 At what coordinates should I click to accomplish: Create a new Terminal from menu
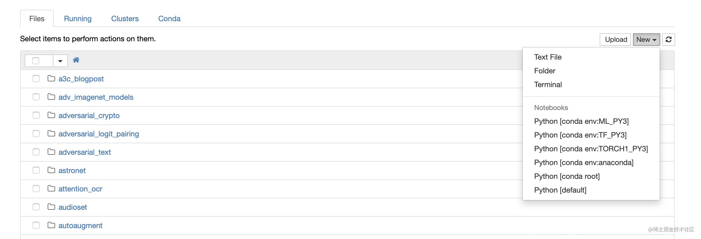coord(548,84)
